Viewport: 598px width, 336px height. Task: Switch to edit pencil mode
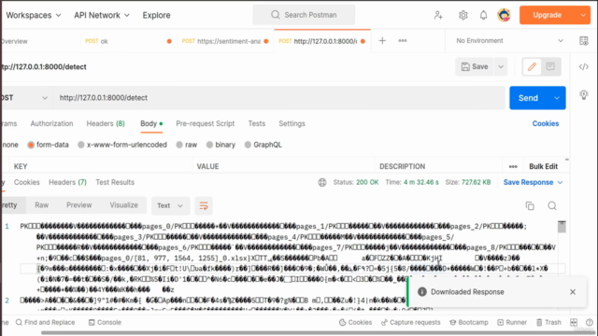[x=532, y=66]
